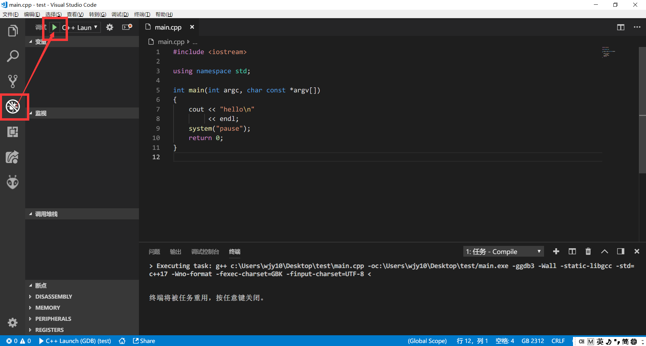Change line ending CRLF in status bar
646x346 pixels.
pos(558,341)
